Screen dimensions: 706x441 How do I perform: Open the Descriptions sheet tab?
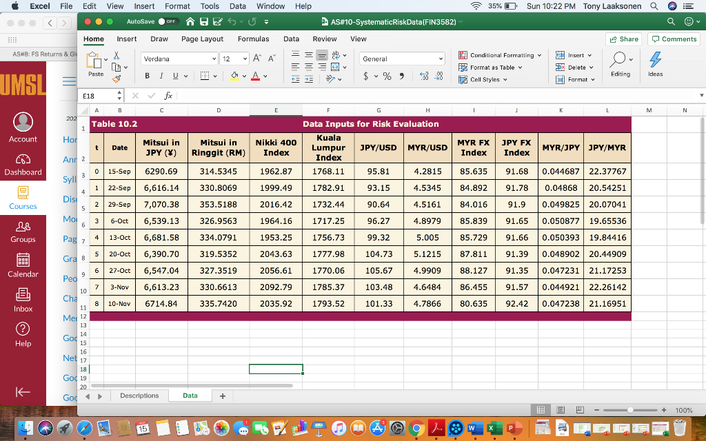pyautogui.click(x=140, y=396)
